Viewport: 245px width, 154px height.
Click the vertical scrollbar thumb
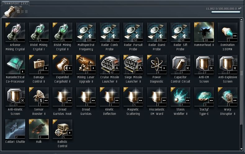(241, 73)
